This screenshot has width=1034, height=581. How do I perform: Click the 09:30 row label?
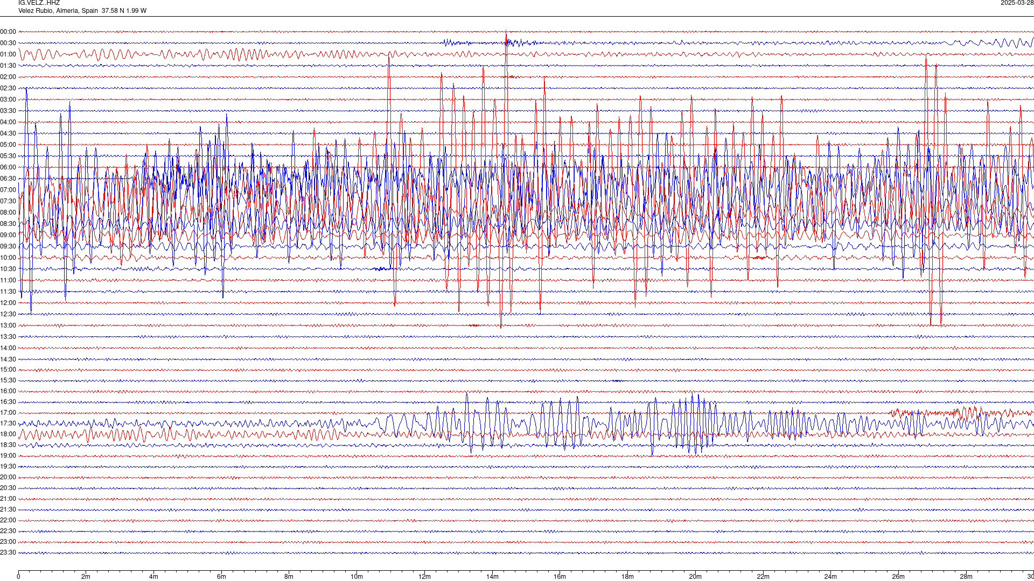click(x=8, y=246)
